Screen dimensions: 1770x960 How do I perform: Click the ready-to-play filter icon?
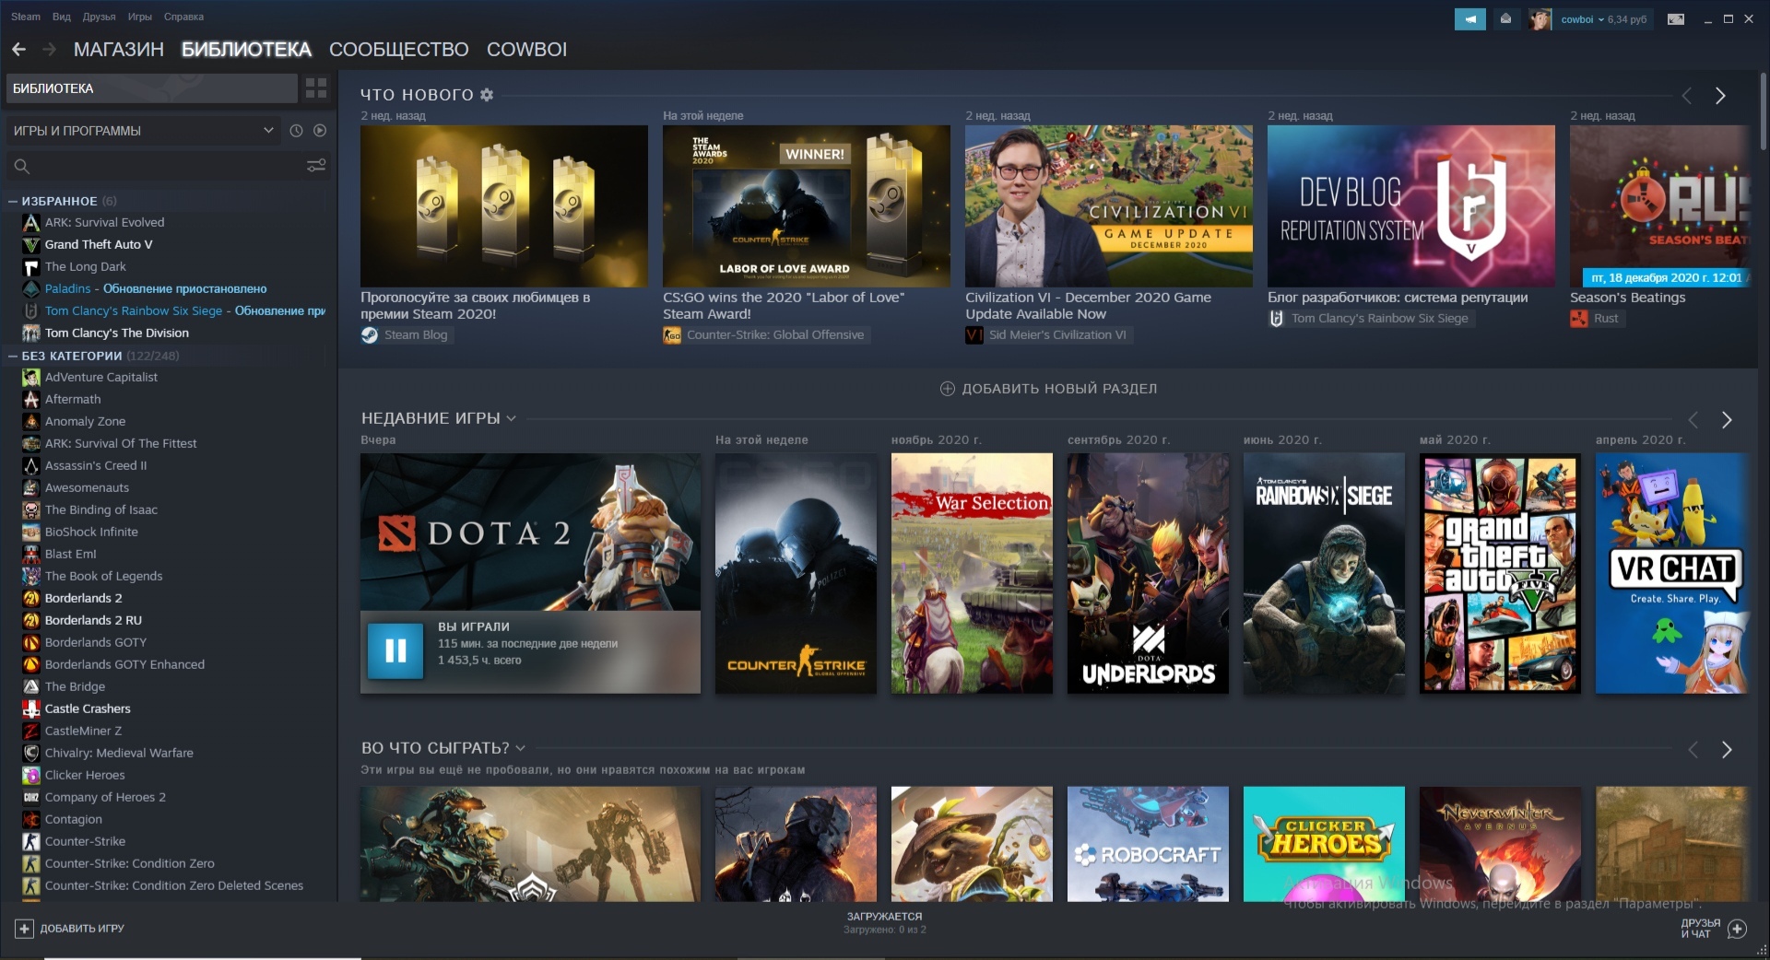click(x=320, y=131)
